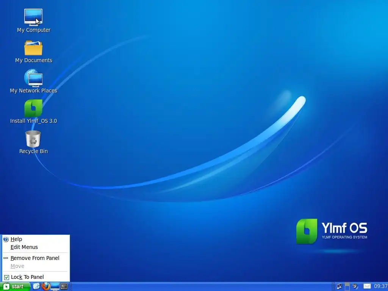Launch Firefox from the taskbar
The image size is (388, 291).
coord(45,286)
